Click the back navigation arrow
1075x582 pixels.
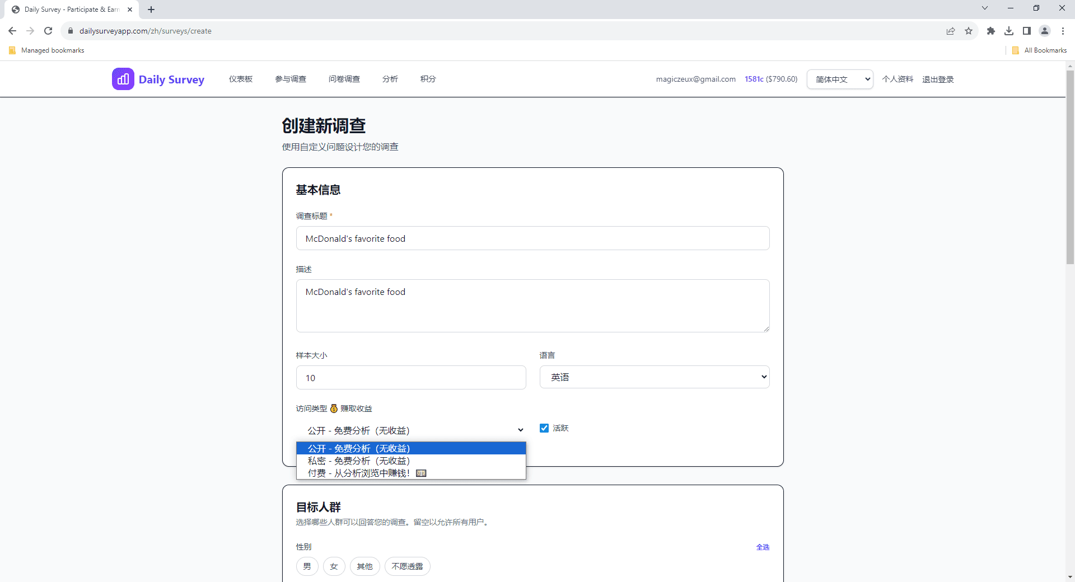click(x=12, y=31)
